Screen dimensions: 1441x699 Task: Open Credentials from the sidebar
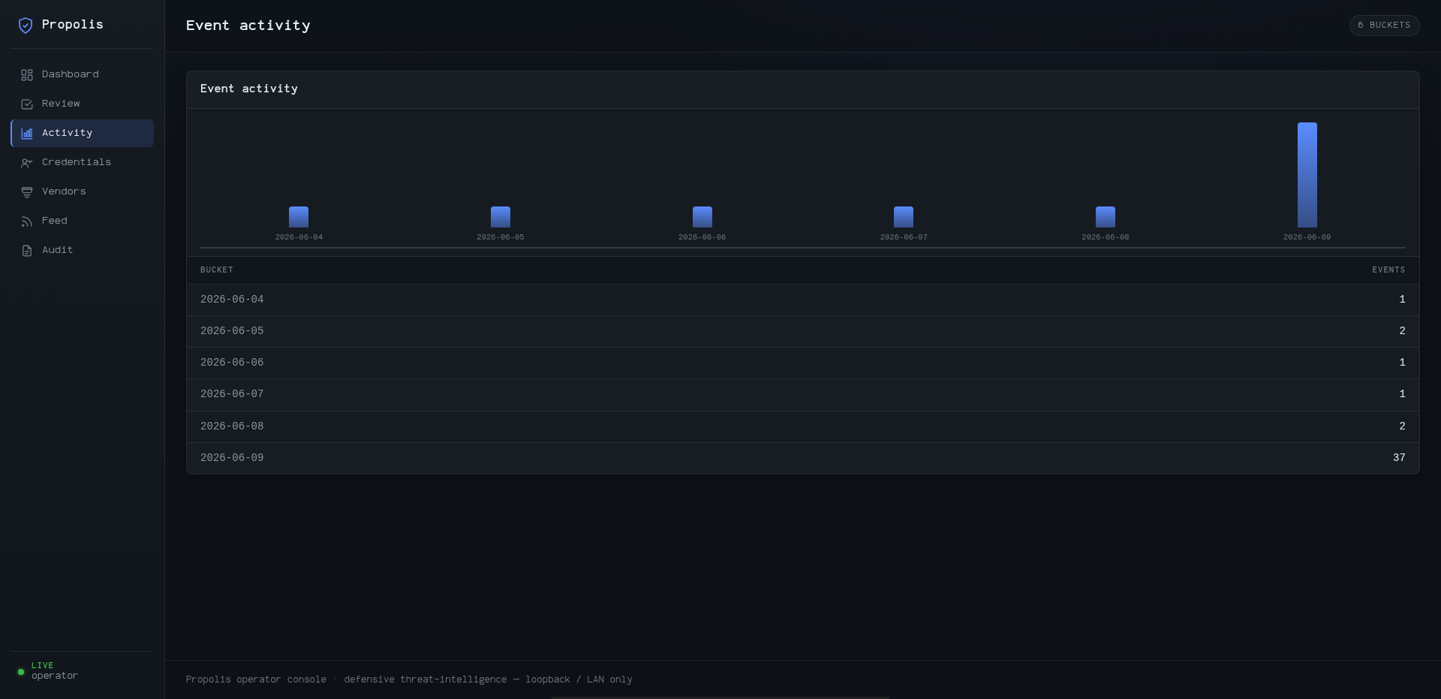pos(83,162)
